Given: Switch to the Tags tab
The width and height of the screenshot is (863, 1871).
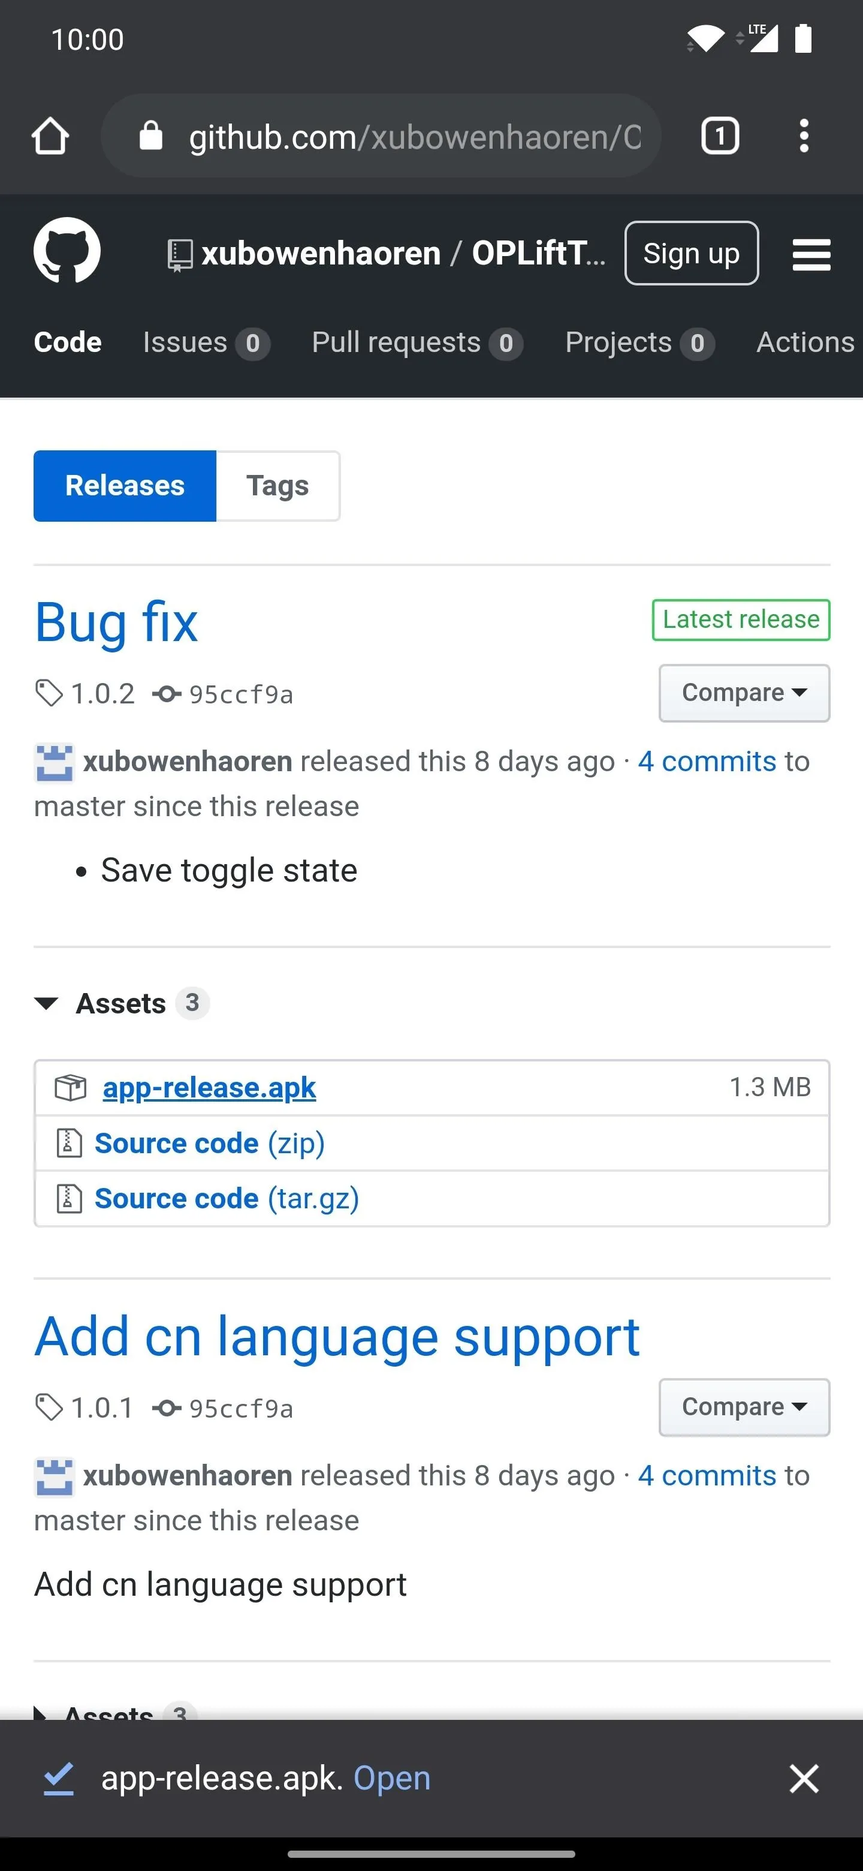Looking at the screenshot, I should click(277, 486).
